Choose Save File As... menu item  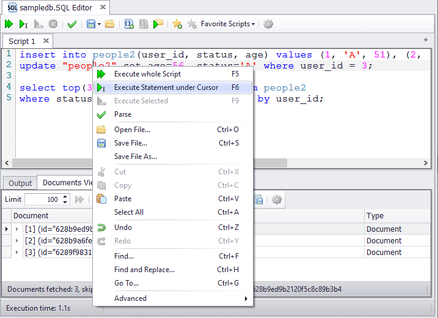(173, 157)
